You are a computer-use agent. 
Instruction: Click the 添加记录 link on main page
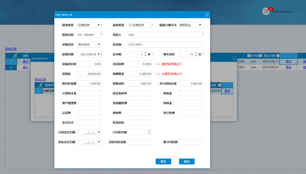[x=11, y=49]
